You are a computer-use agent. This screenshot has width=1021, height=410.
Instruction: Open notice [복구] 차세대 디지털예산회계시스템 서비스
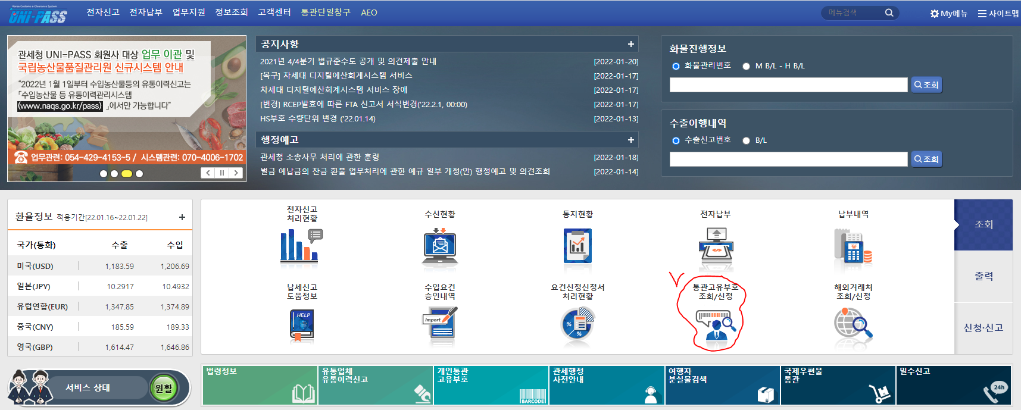point(336,76)
